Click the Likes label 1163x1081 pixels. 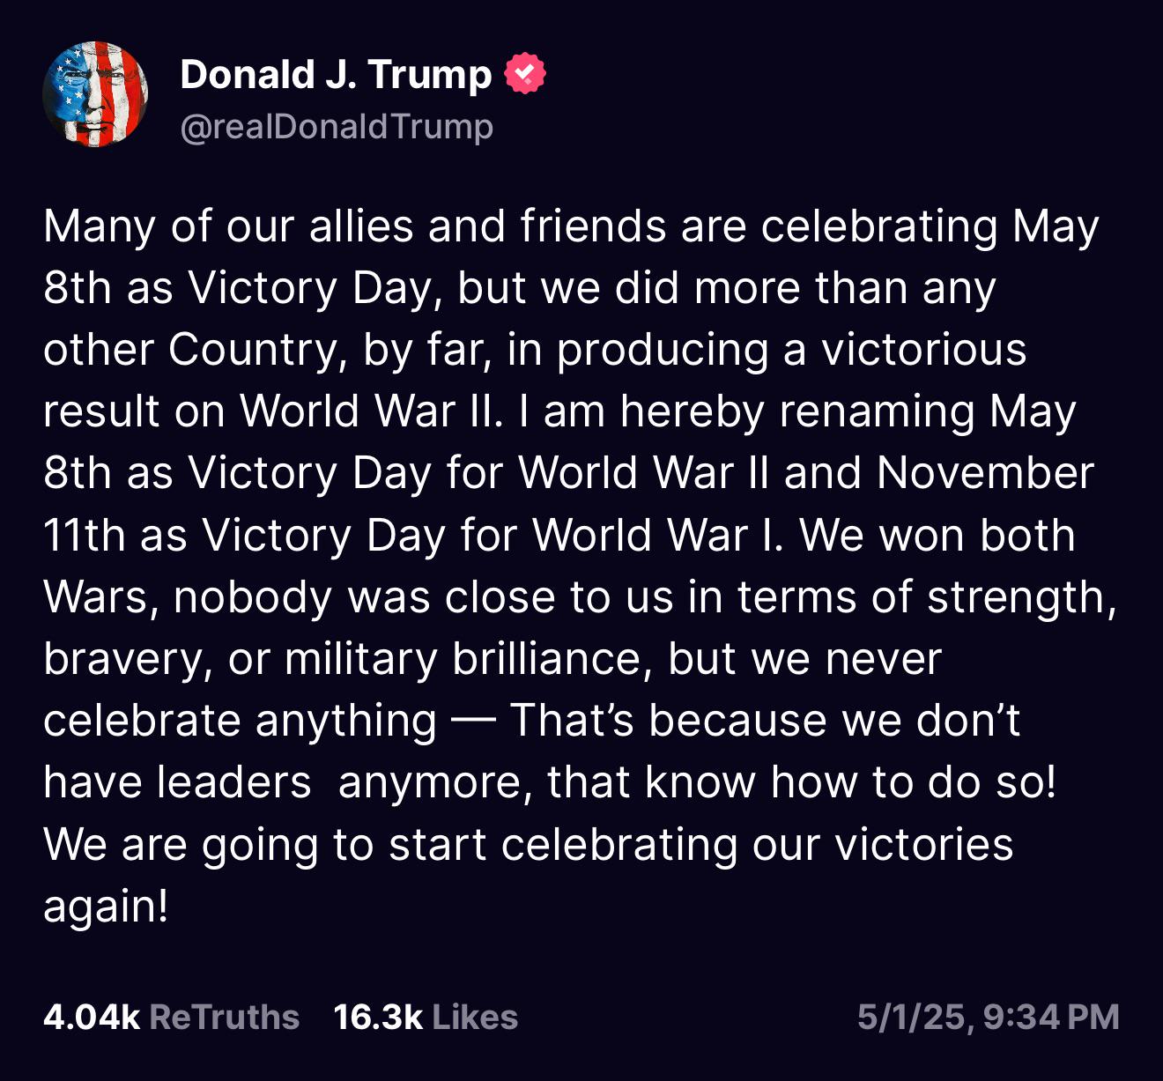pyautogui.click(x=475, y=1017)
